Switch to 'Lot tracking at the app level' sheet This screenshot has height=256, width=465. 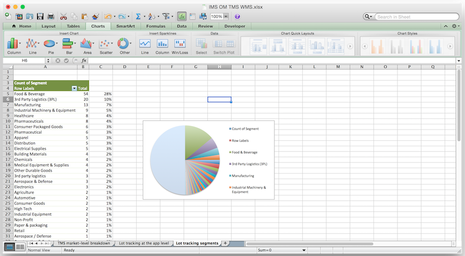[x=143, y=243]
